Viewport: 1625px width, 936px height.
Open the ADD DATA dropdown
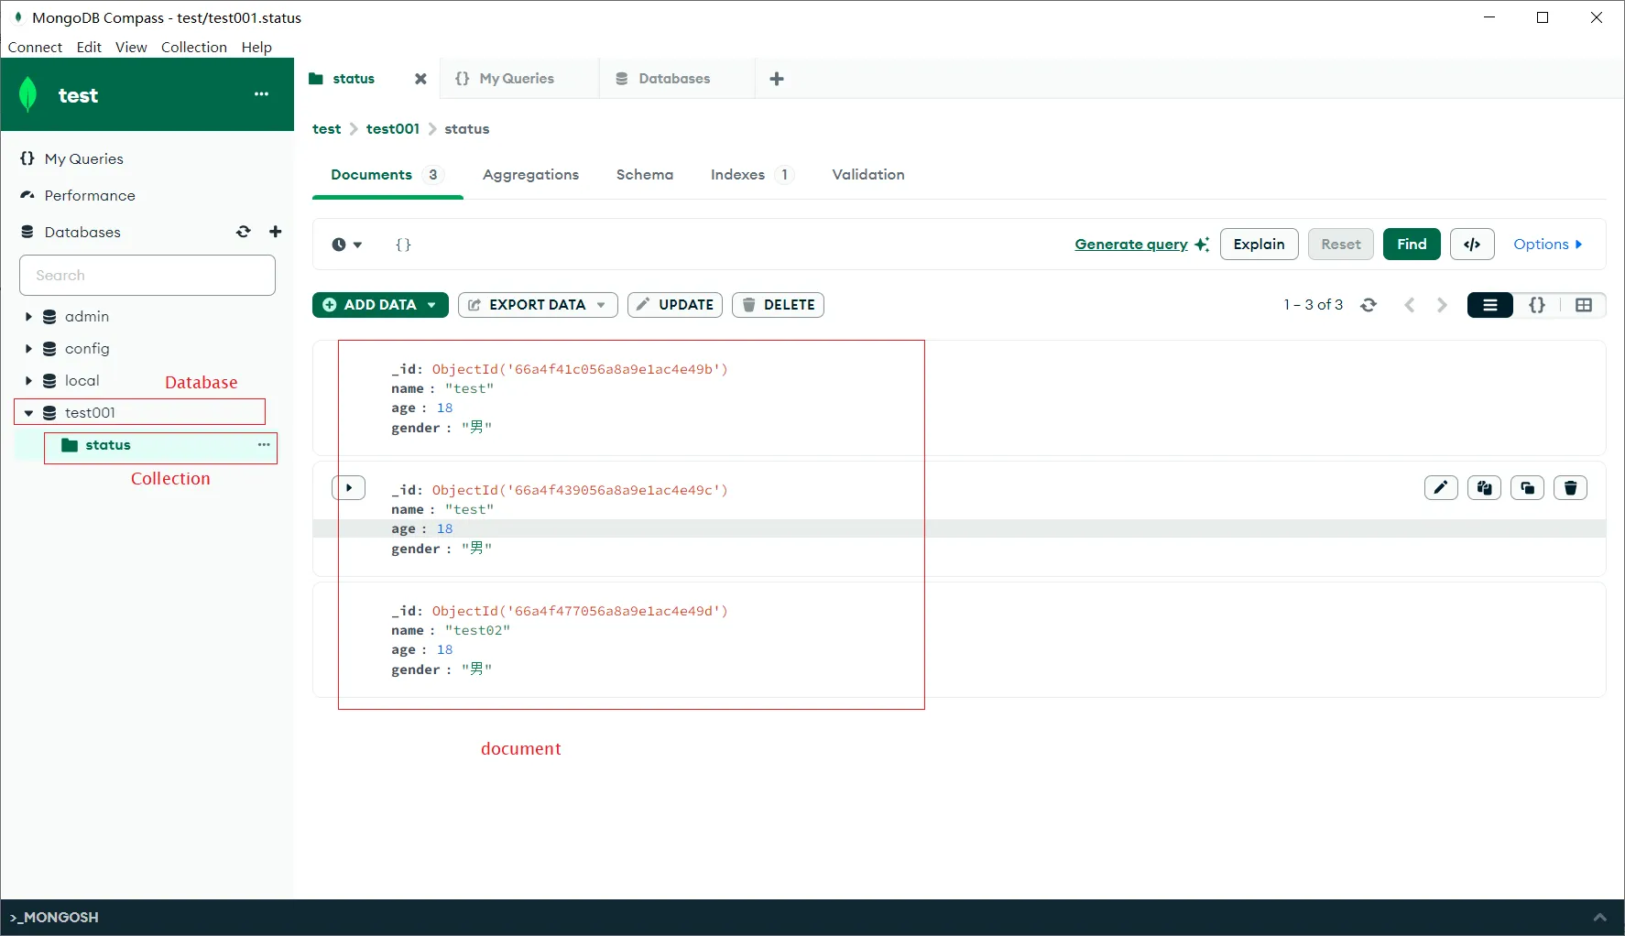380,305
